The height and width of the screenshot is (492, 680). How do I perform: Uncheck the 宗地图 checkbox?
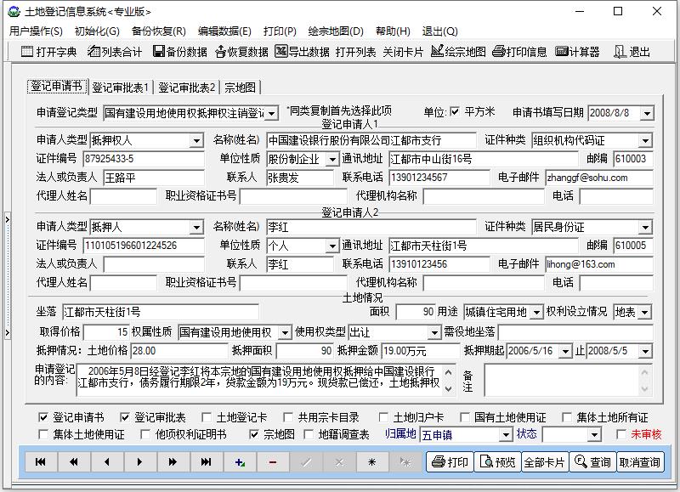pyautogui.click(x=252, y=433)
